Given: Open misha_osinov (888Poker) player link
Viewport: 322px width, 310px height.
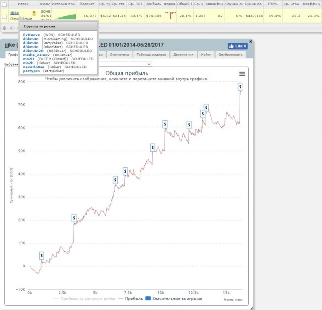Looking at the screenshot, I should point(36,55).
